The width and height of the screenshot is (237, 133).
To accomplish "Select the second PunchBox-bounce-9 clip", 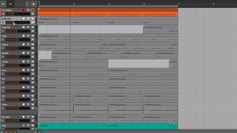I will pyautogui.click(x=143, y=81).
